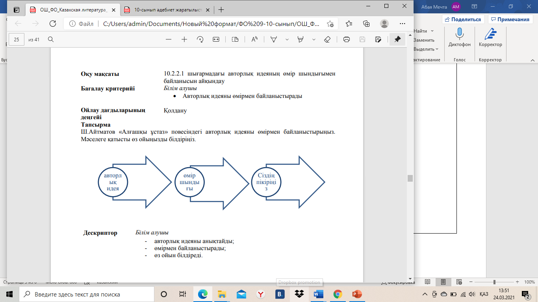The width and height of the screenshot is (538, 302).
Task: Expand the Выделить dropdown in Word
Action: pos(437,49)
